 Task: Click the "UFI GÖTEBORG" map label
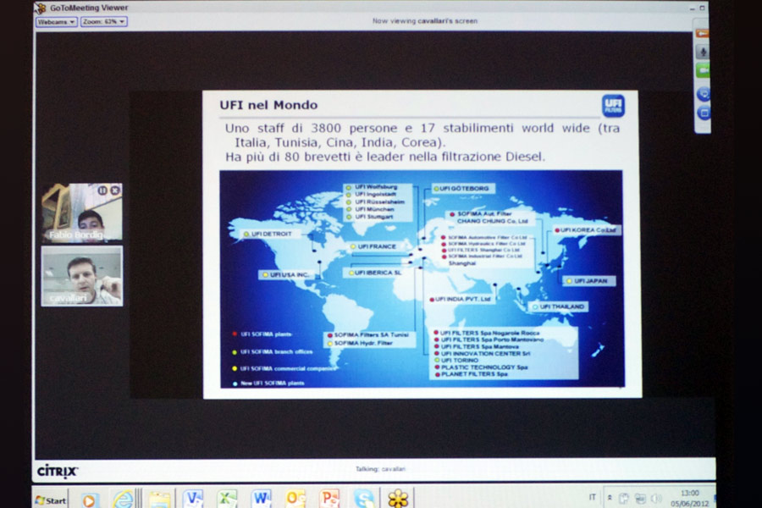(x=464, y=189)
